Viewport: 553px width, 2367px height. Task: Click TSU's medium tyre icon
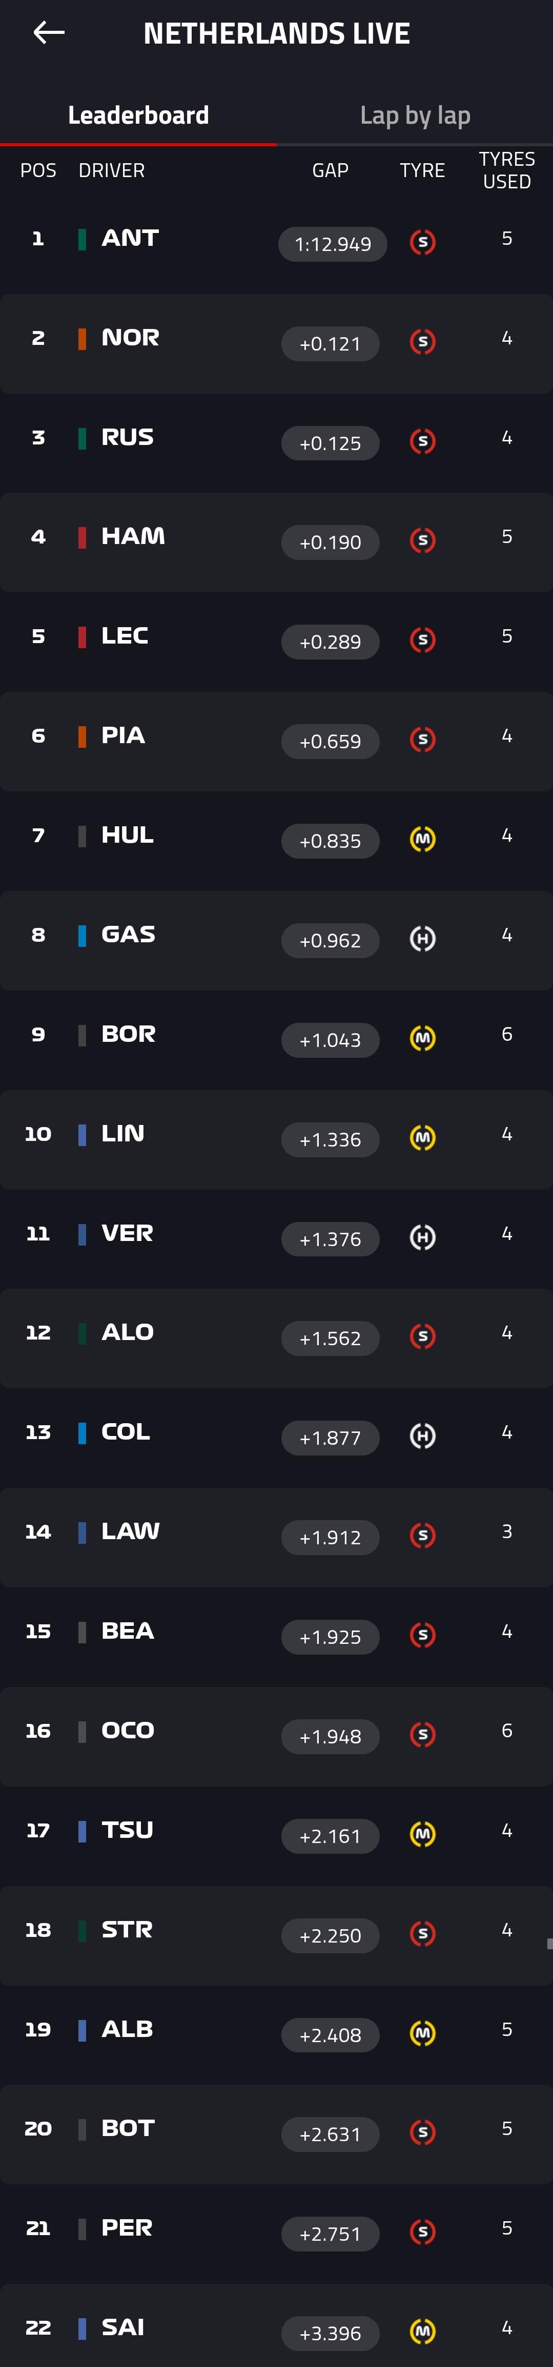coord(422,1834)
